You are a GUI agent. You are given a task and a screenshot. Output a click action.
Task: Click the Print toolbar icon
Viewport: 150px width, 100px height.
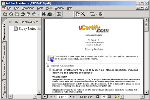(x=23, y=14)
